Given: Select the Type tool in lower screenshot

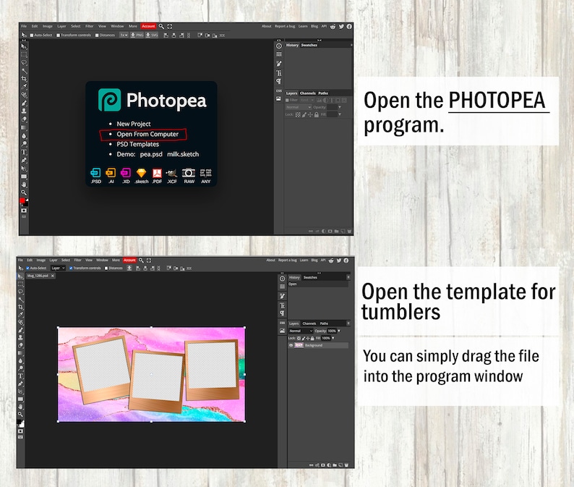Looking at the screenshot, I should pyautogui.click(x=20, y=376).
